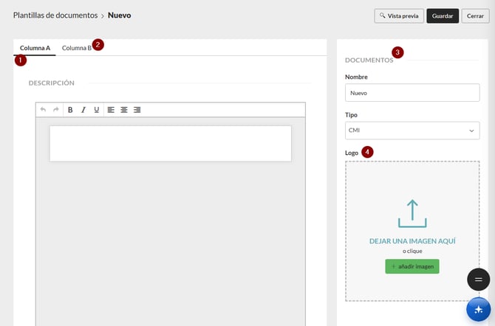Align text left in the editor
Screen dimensions: 495x326
(111, 110)
